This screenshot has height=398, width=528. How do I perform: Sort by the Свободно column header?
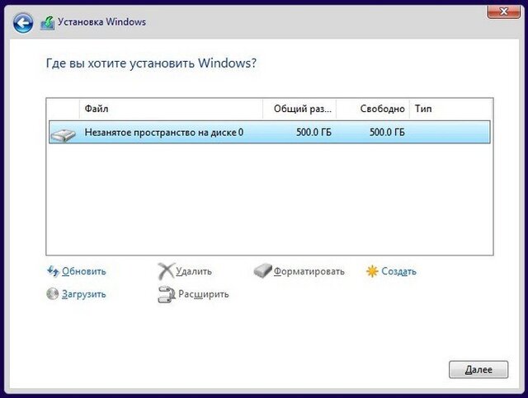click(373, 109)
